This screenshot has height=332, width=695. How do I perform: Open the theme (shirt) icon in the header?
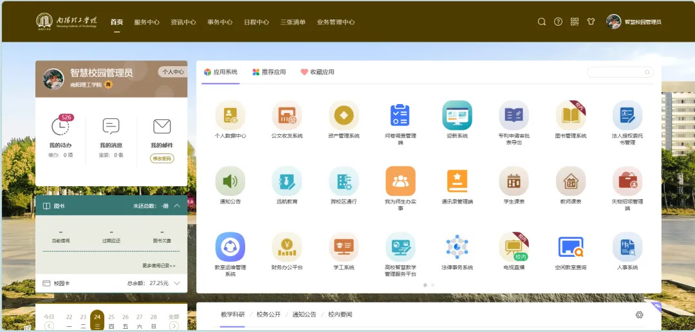pos(591,22)
